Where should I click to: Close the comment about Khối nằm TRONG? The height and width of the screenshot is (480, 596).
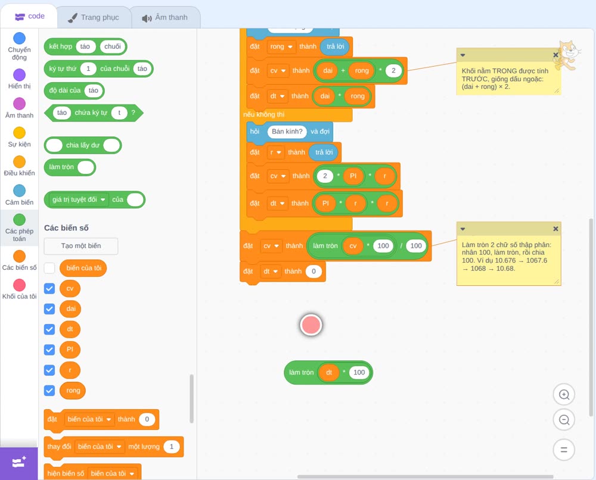click(x=555, y=55)
